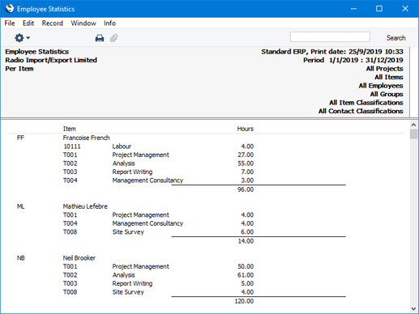Screen dimensions: 419x314
Task: Click the Item column header
Action: [x=70, y=129]
